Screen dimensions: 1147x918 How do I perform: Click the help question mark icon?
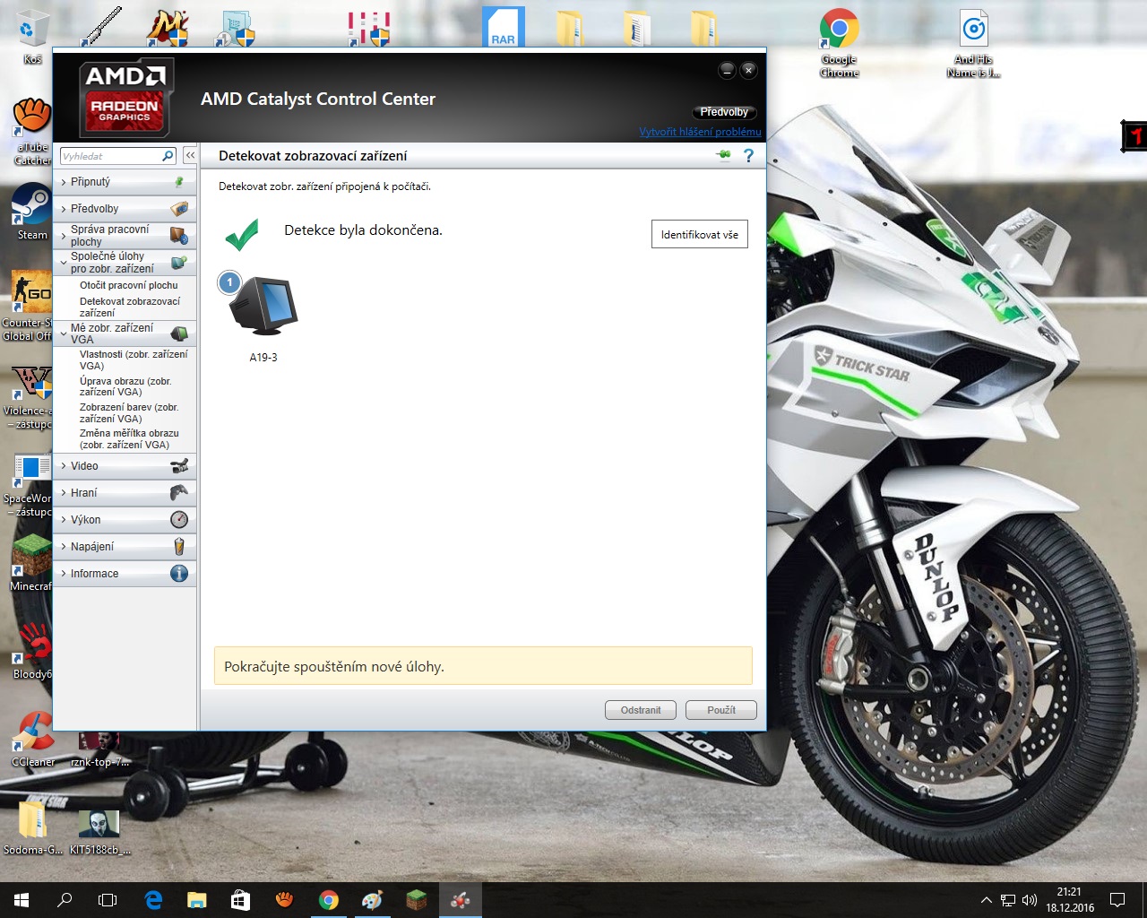point(748,155)
